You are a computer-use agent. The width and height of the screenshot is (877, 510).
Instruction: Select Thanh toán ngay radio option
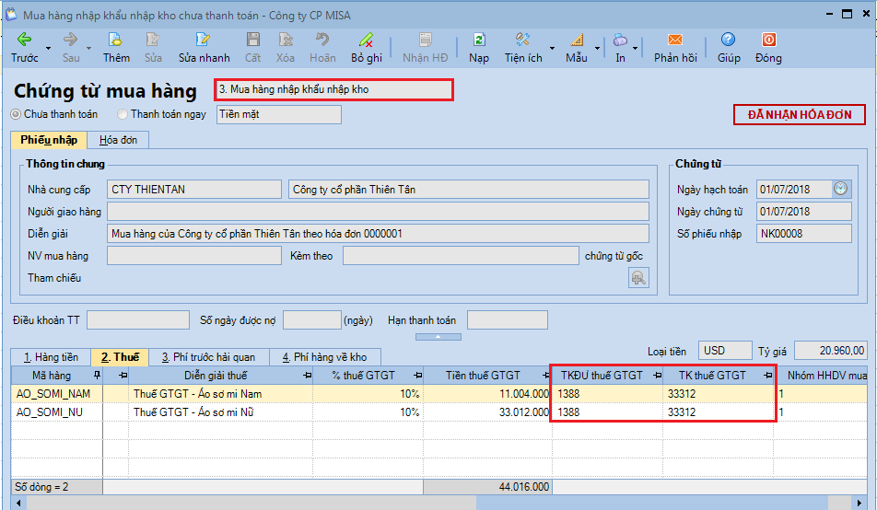[x=122, y=114]
